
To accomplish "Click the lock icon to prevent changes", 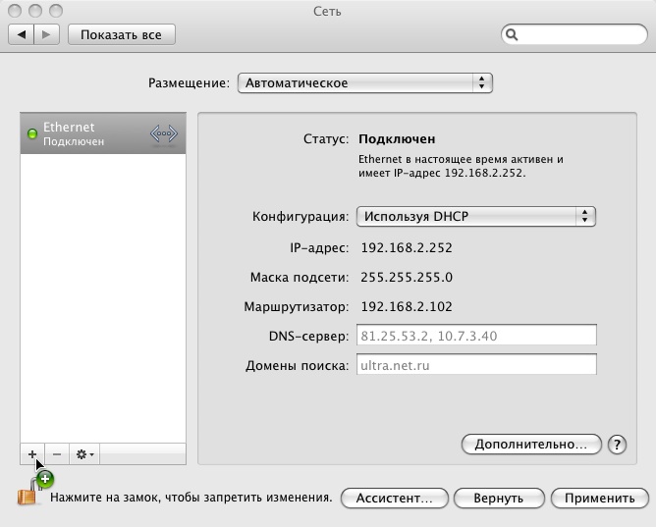I will 27,497.
